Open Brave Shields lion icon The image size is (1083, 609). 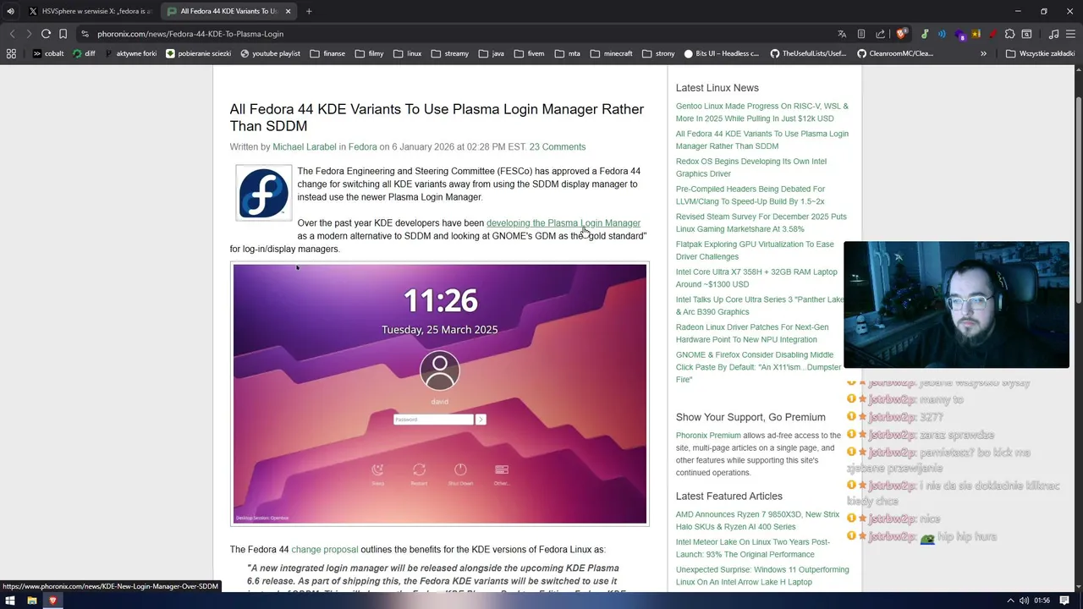pyautogui.click(x=901, y=34)
